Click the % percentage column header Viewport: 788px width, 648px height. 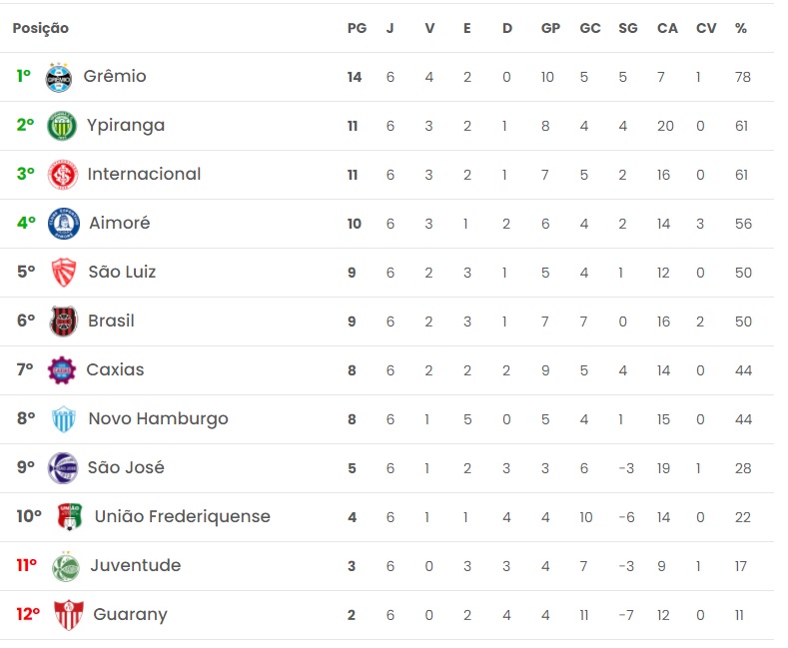(x=741, y=28)
